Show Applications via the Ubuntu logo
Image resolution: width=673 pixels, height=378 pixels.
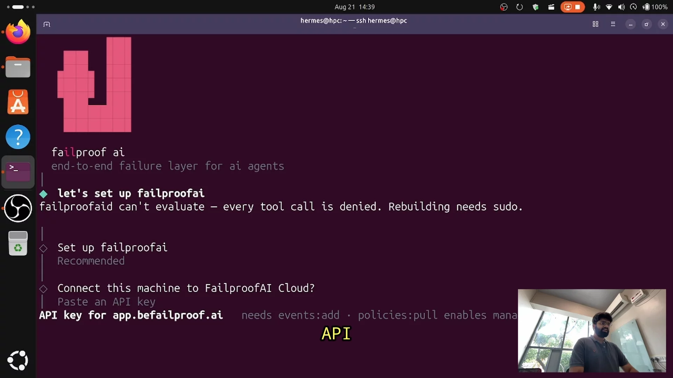click(18, 360)
